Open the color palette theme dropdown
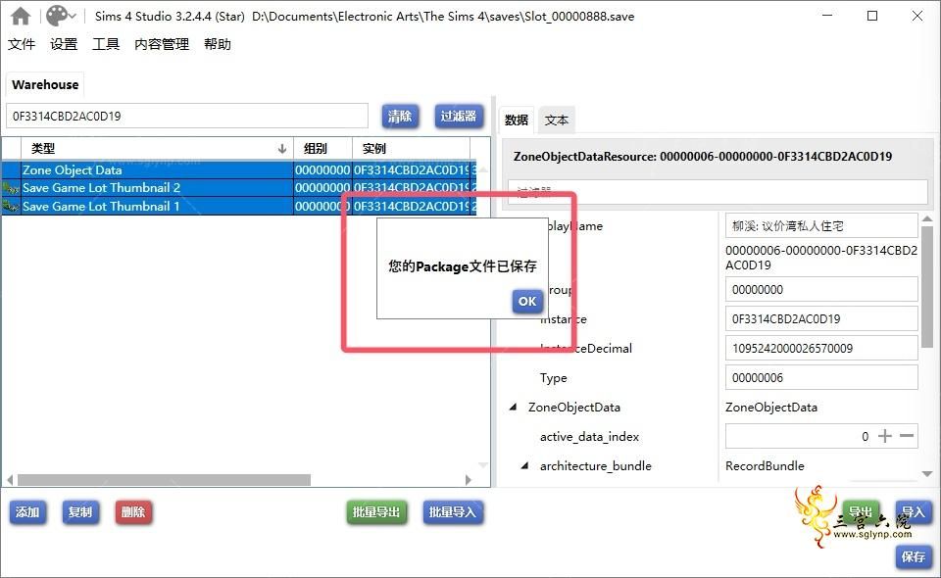Image resolution: width=941 pixels, height=578 pixels. (x=61, y=17)
